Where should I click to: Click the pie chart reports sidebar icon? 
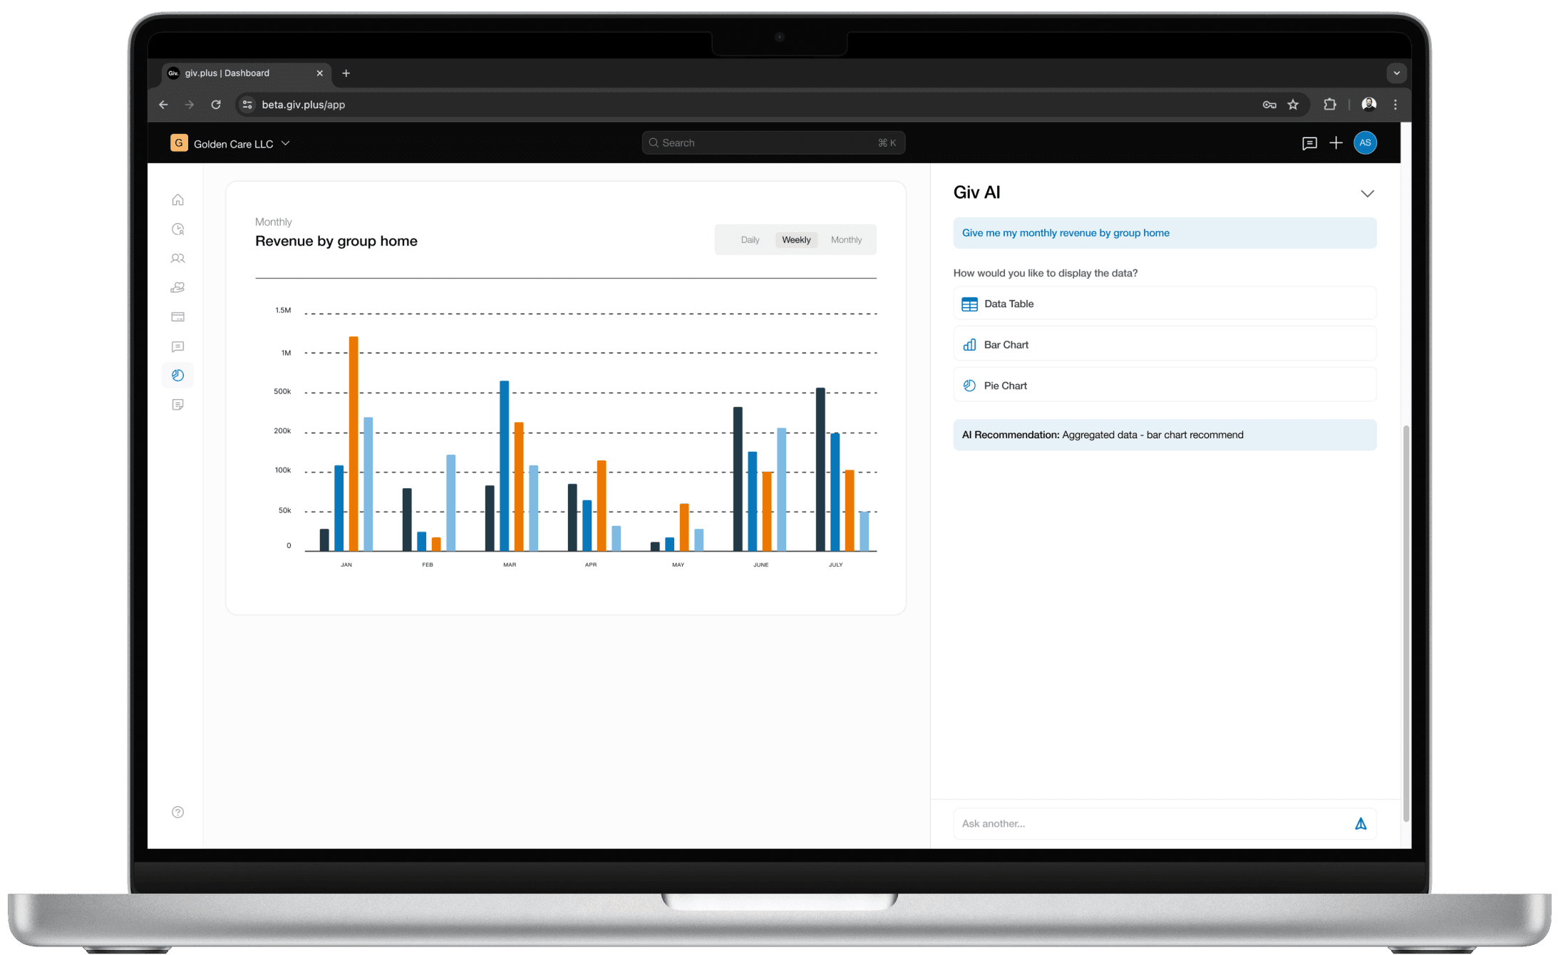[x=177, y=375]
